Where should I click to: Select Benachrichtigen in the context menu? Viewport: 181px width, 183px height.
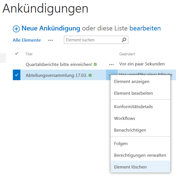[x=130, y=130]
